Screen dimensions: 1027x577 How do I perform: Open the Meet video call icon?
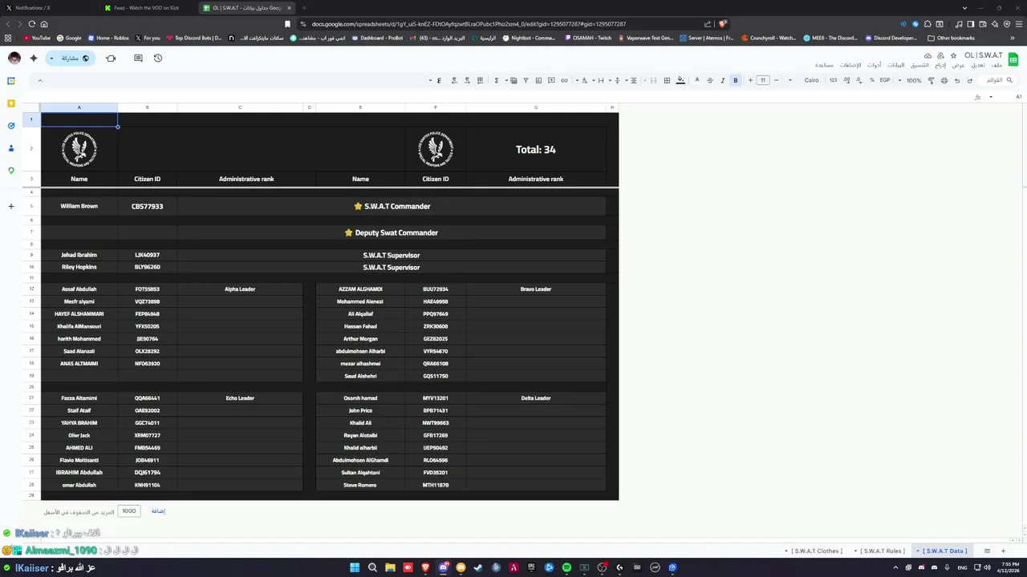(x=111, y=58)
